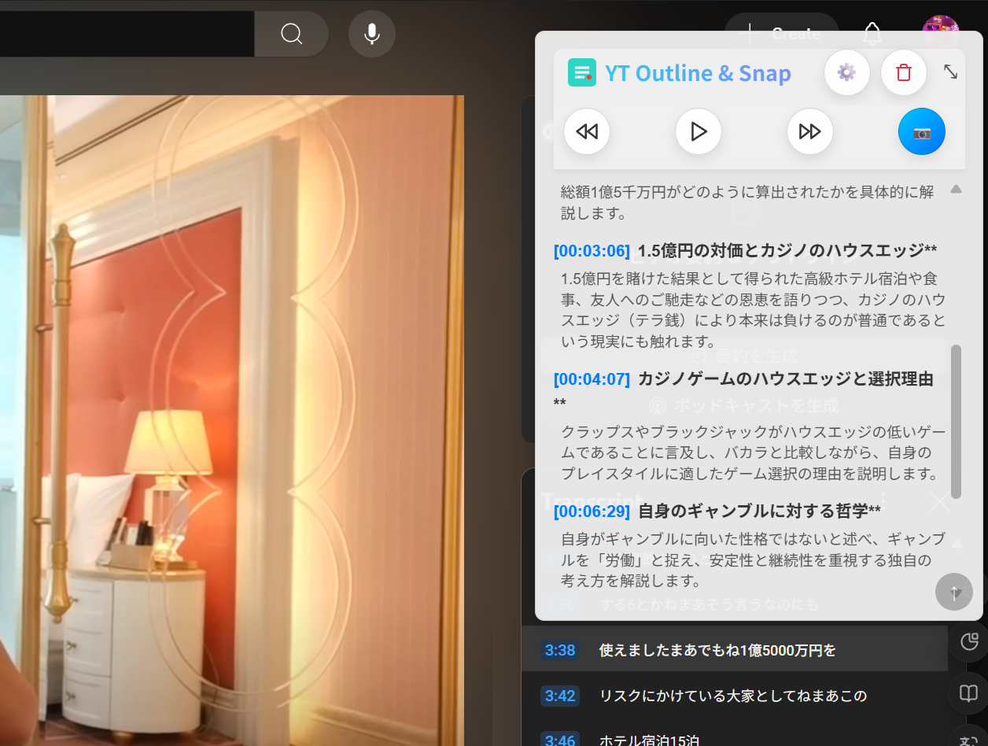Click the fast-forward double-arrow button

coord(809,131)
